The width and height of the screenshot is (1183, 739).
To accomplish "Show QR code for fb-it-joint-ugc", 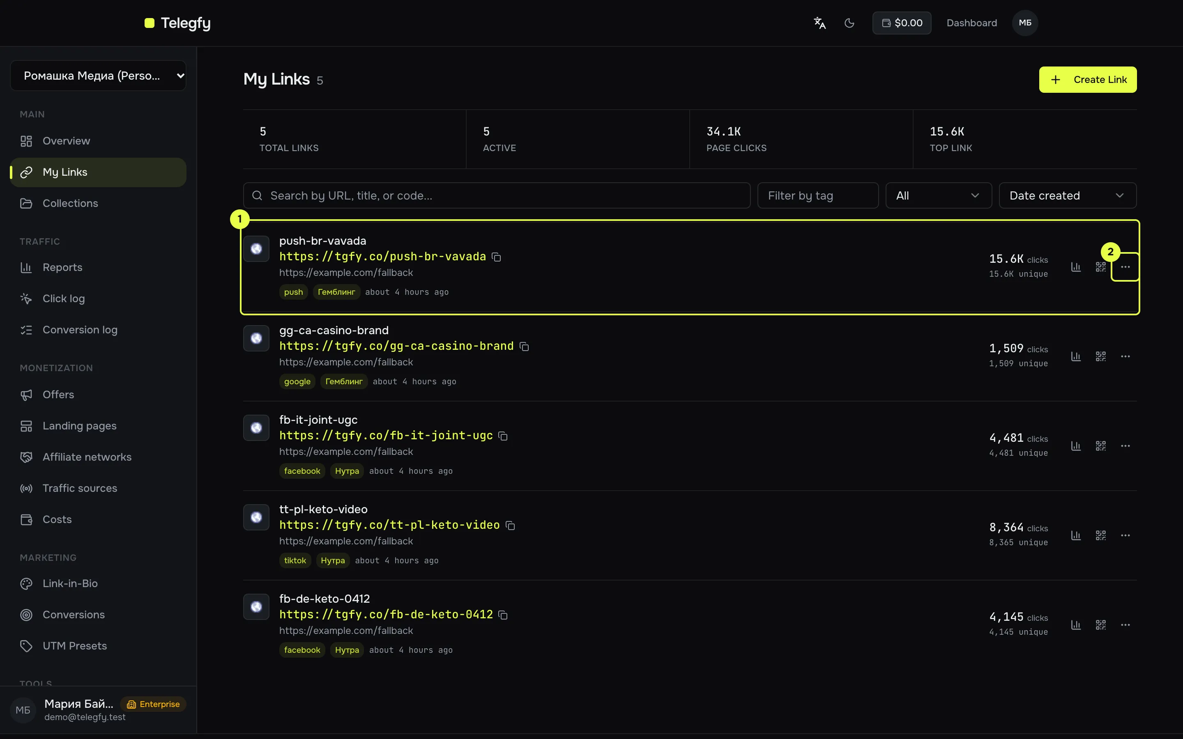I will click(1100, 446).
